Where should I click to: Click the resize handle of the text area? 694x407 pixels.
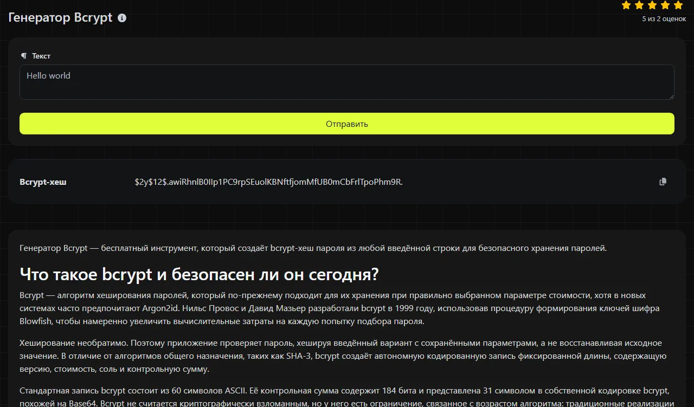(x=671, y=96)
